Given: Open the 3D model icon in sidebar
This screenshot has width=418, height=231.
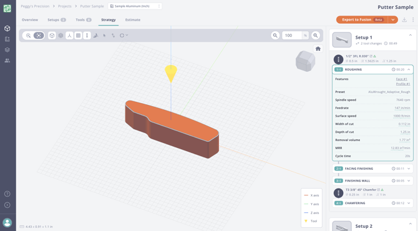Looking at the screenshot, I should [x=7, y=29].
